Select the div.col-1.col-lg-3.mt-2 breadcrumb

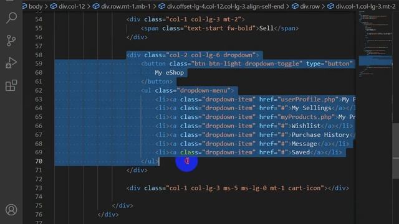(x=365, y=6)
